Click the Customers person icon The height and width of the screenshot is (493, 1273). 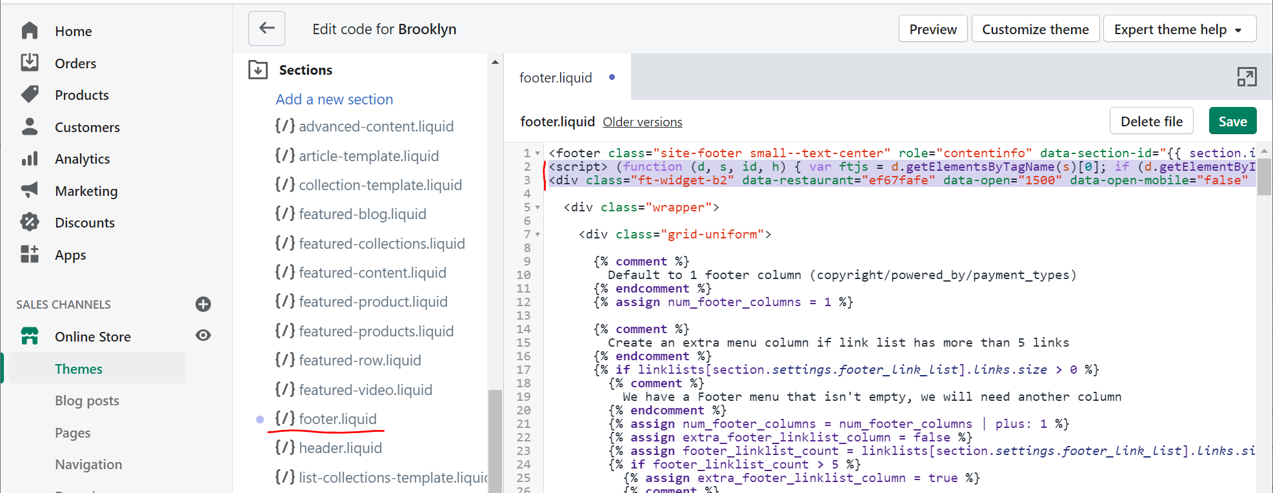[x=30, y=126]
